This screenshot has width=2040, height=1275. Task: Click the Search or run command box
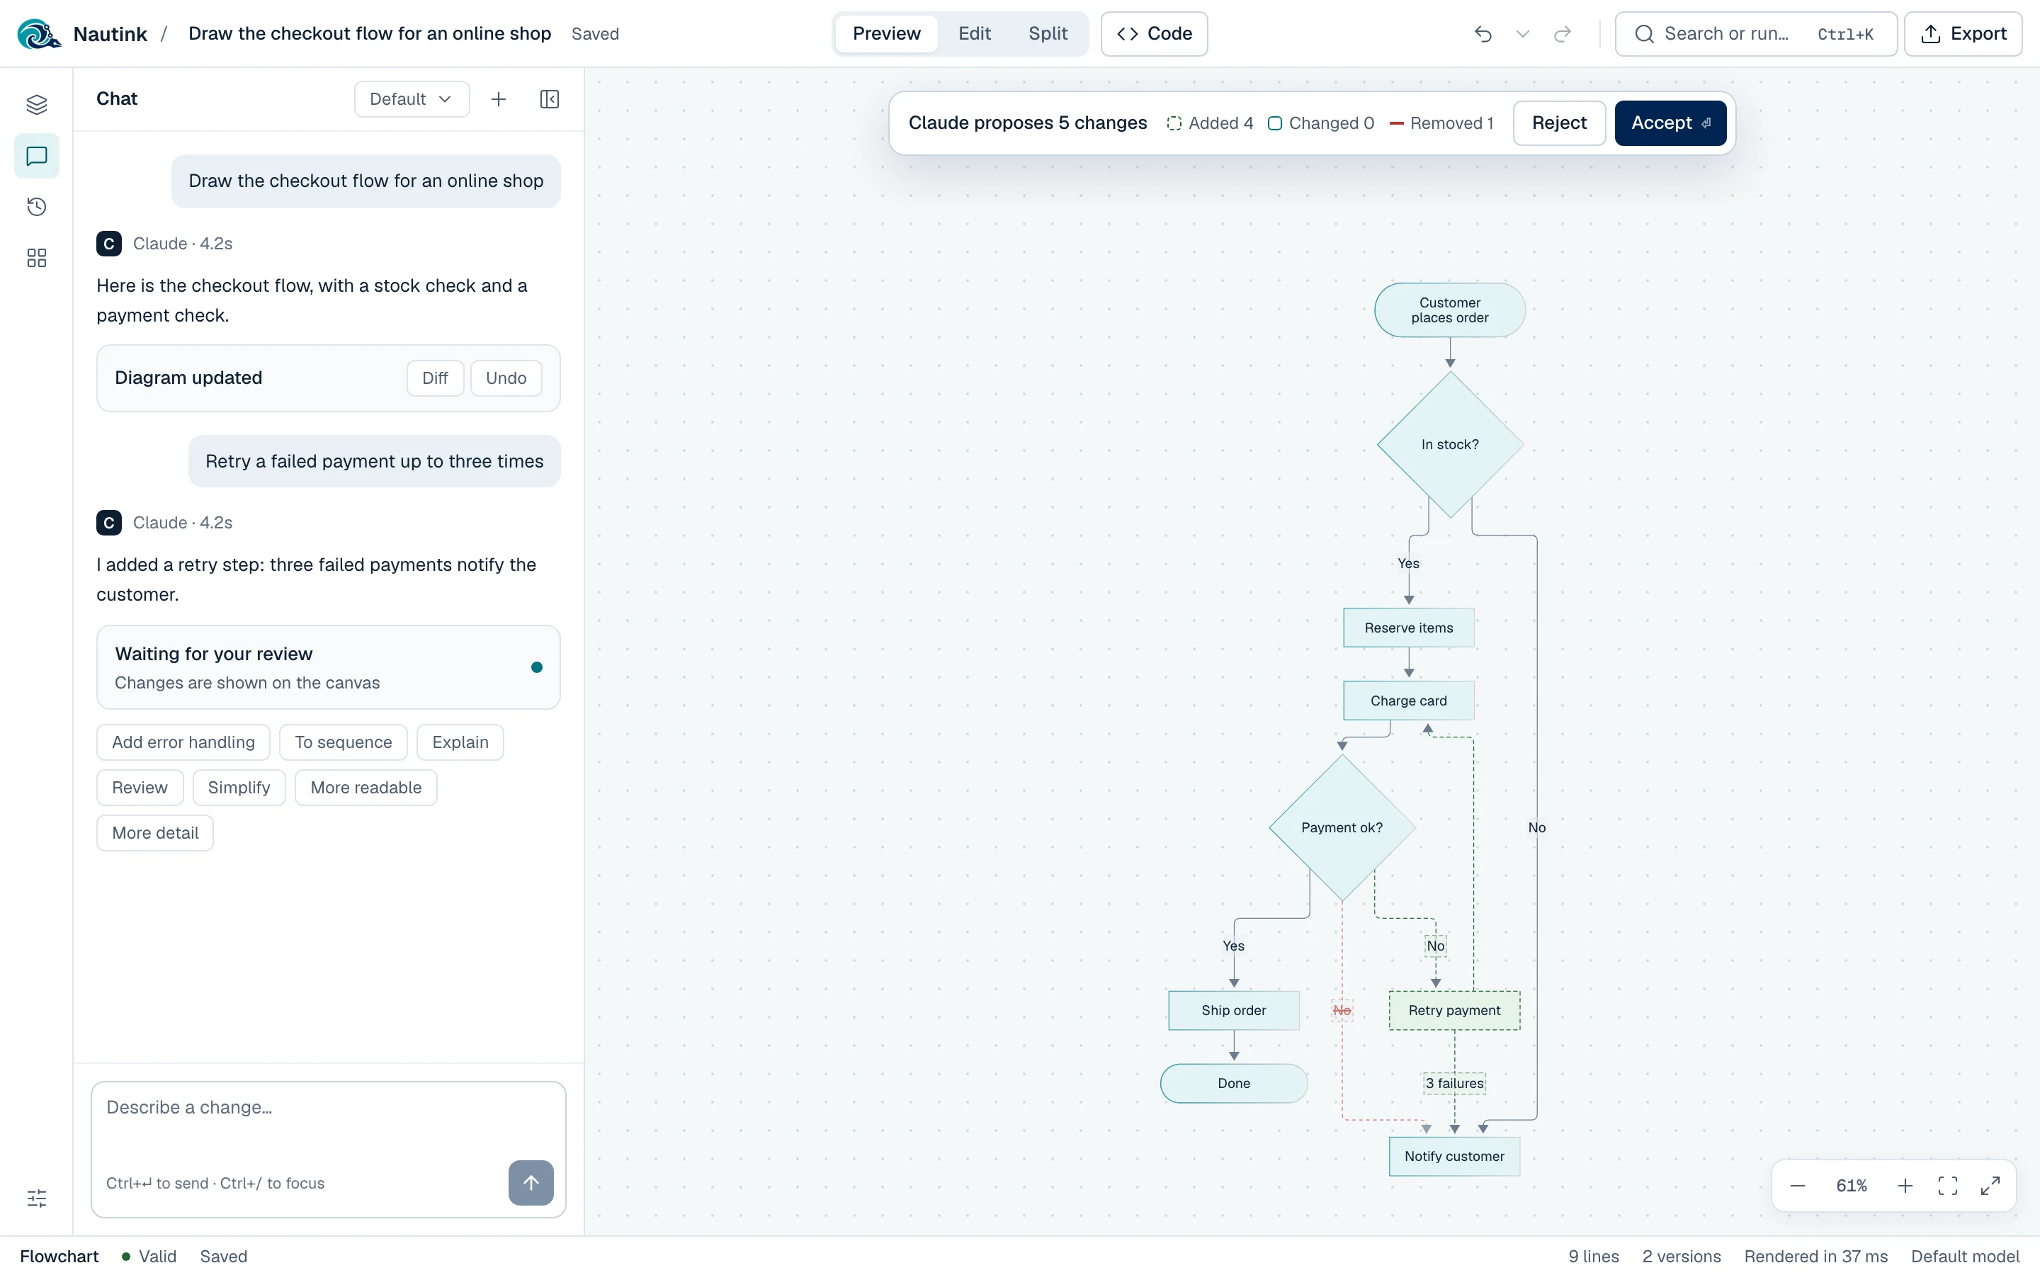(x=1756, y=34)
